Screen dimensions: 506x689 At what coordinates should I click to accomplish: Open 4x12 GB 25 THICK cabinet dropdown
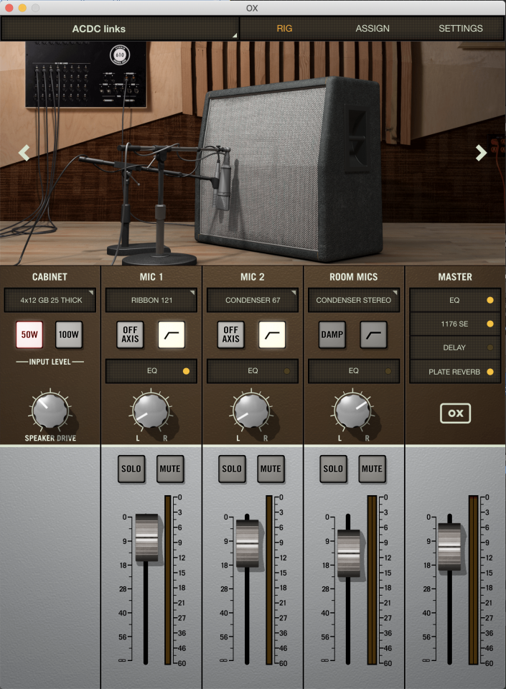pos(50,300)
